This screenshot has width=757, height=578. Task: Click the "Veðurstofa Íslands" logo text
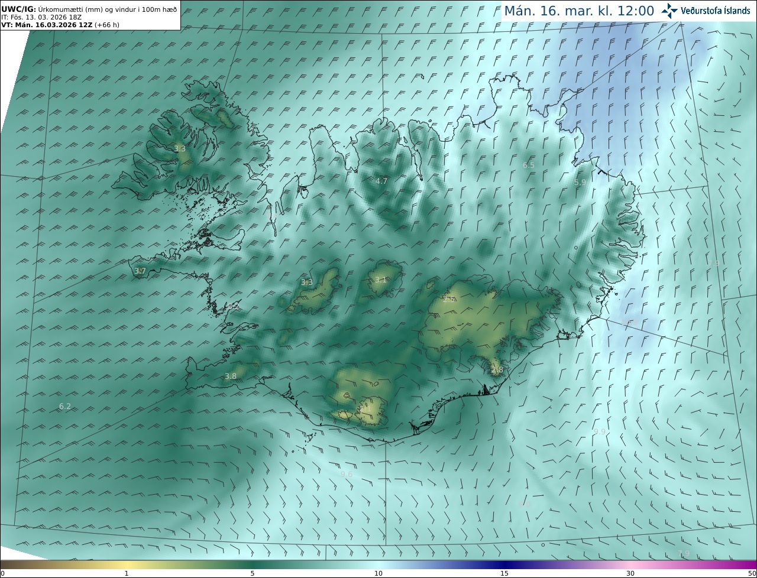tap(715, 11)
